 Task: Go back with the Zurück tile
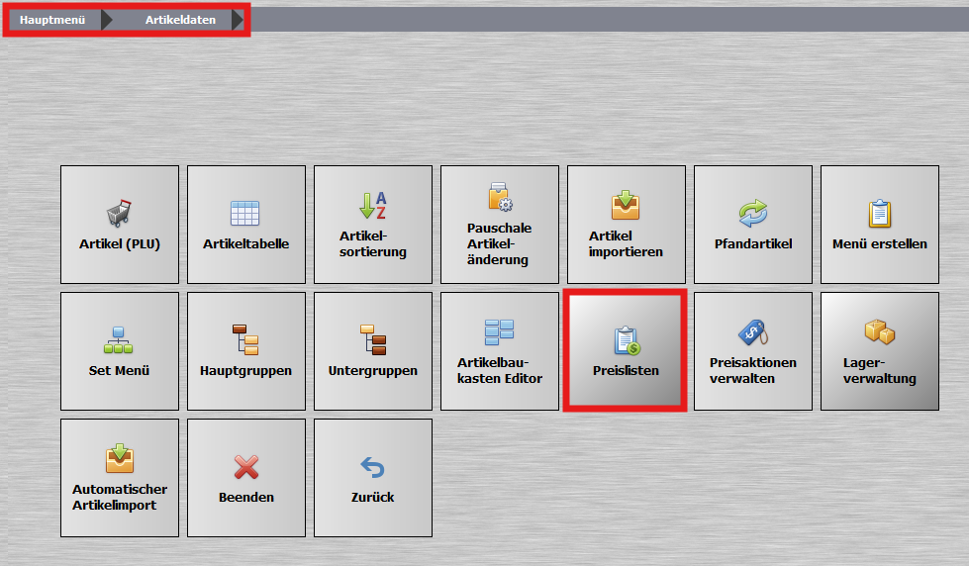pyautogui.click(x=372, y=478)
